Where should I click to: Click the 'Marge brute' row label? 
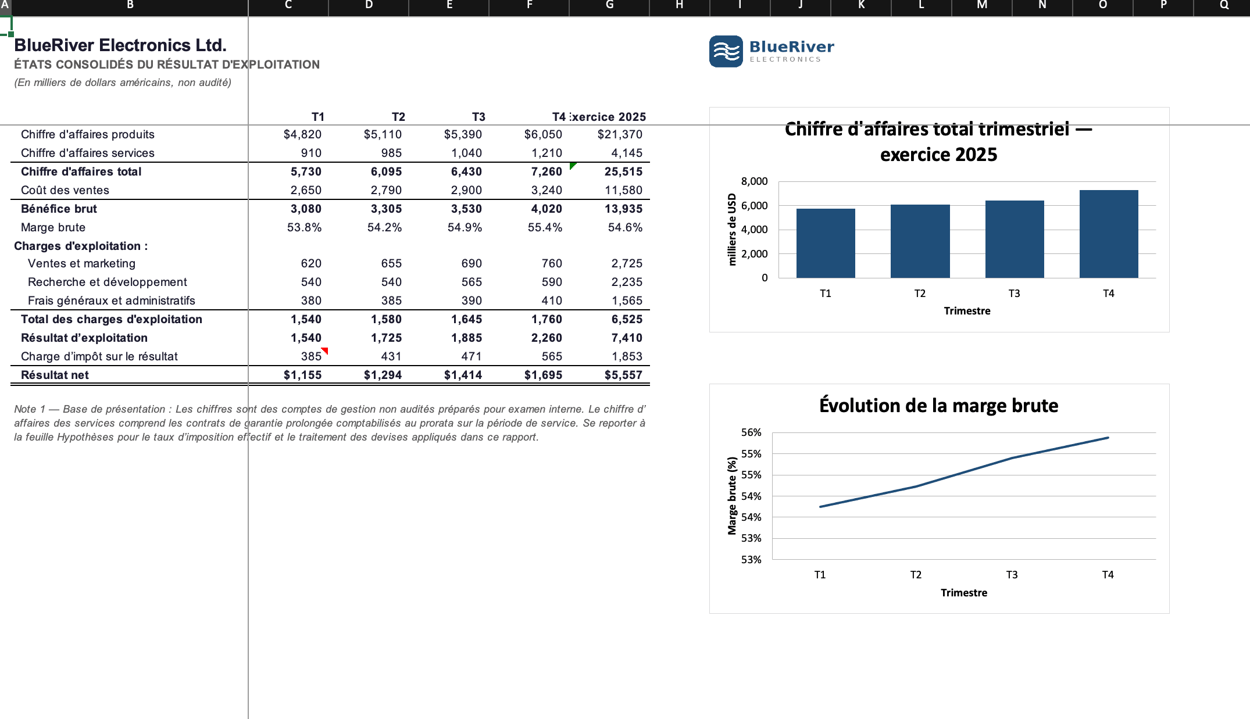53,227
